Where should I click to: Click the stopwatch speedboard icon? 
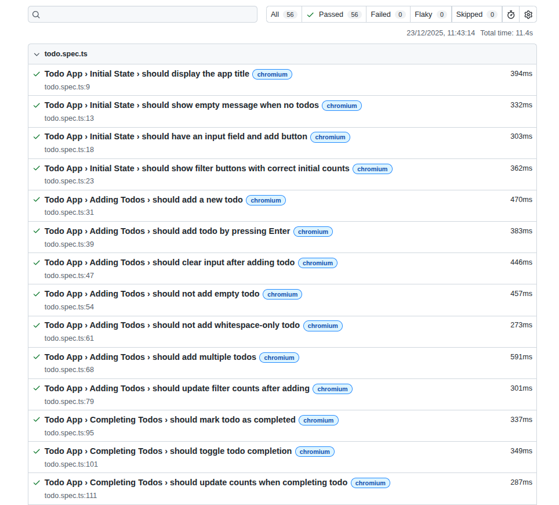click(x=511, y=15)
